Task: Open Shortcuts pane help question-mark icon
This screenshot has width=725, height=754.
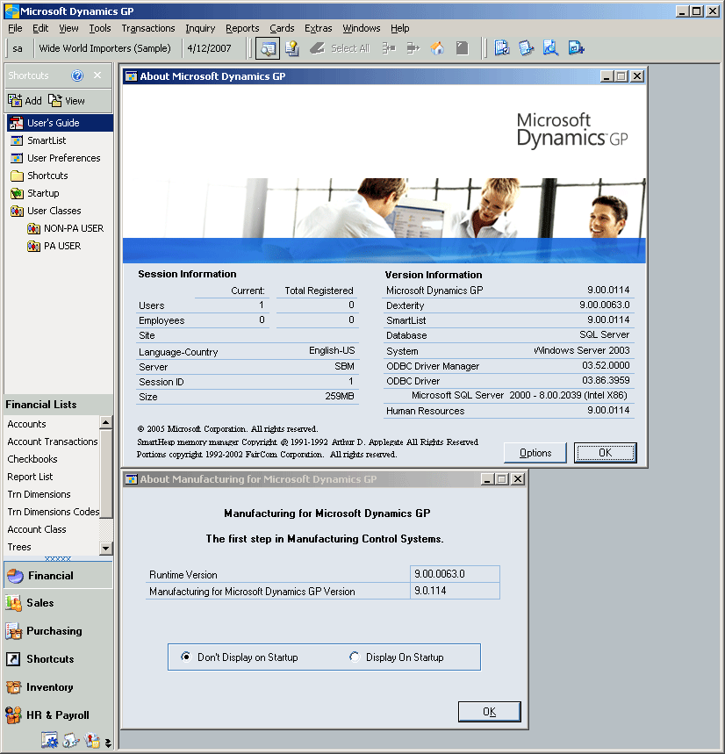Action: 77,75
